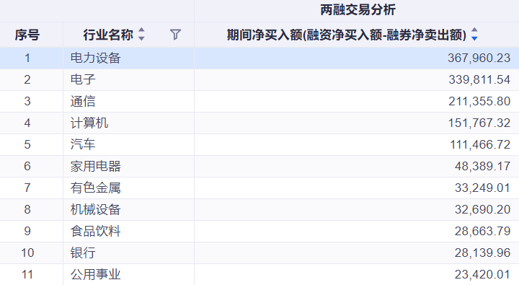The width and height of the screenshot is (519, 285).
Task: Sort by the 行业名称 column arrows
Action: 141,34
